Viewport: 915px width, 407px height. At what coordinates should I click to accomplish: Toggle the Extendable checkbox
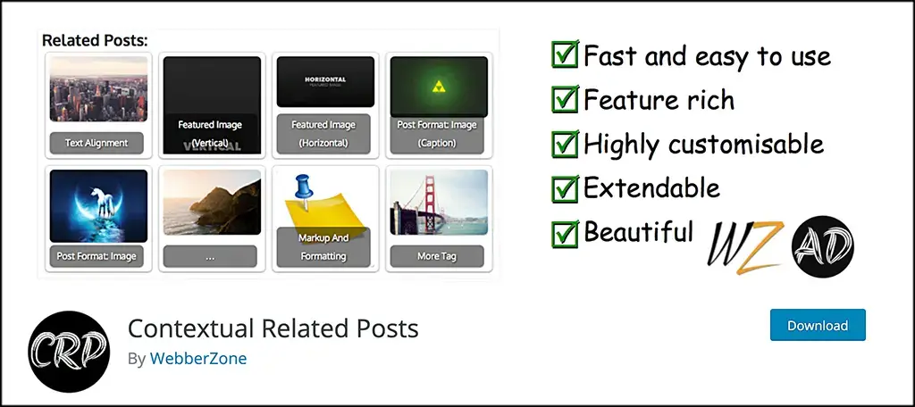(x=565, y=188)
